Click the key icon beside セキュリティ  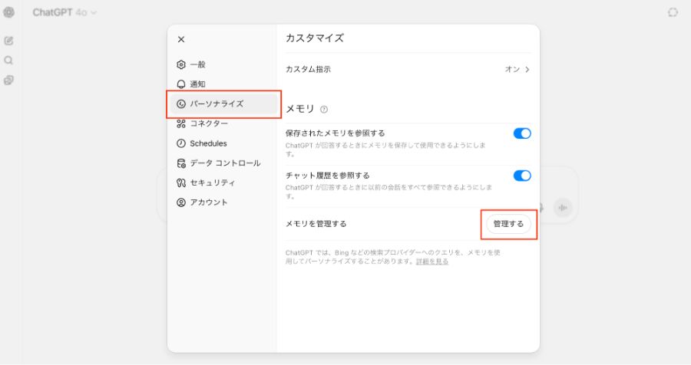(181, 182)
